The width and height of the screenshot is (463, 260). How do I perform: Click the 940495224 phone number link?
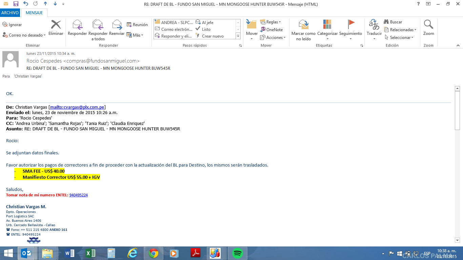point(78,195)
